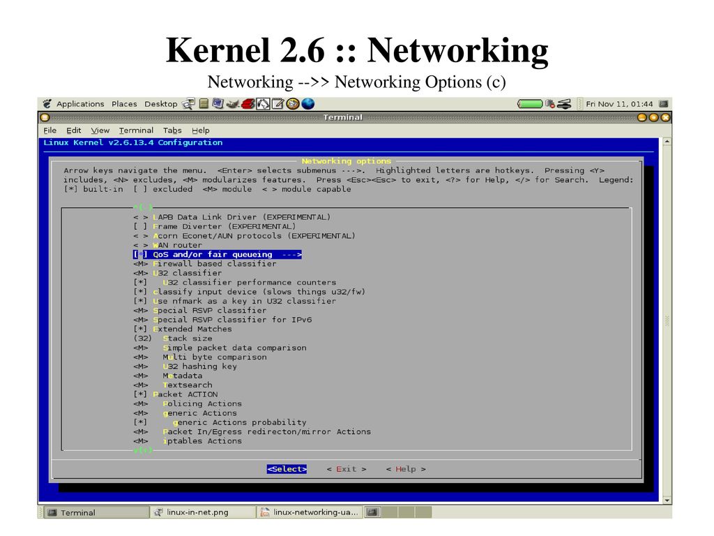Screen dimensions: 714x536
Task: Click the network status tray icon
Action: [x=565, y=104]
